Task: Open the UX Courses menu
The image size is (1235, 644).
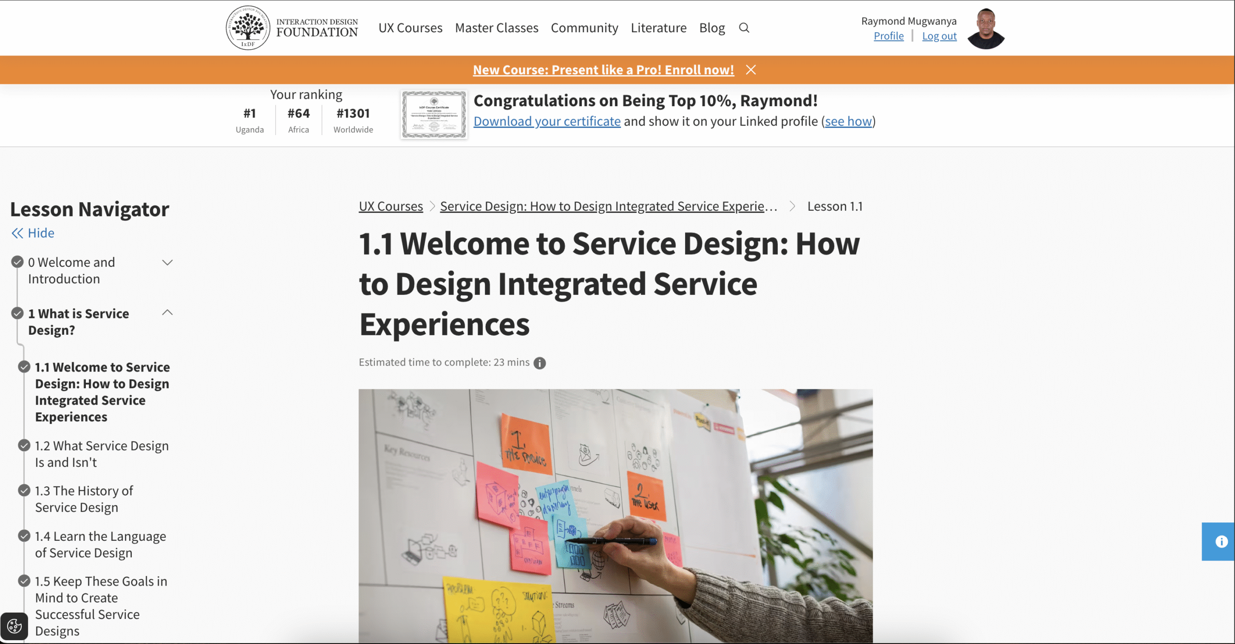Action: [x=410, y=28]
